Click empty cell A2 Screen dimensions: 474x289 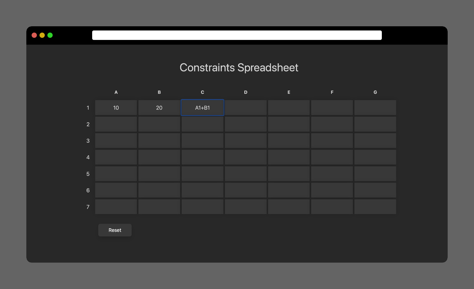click(x=116, y=124)
